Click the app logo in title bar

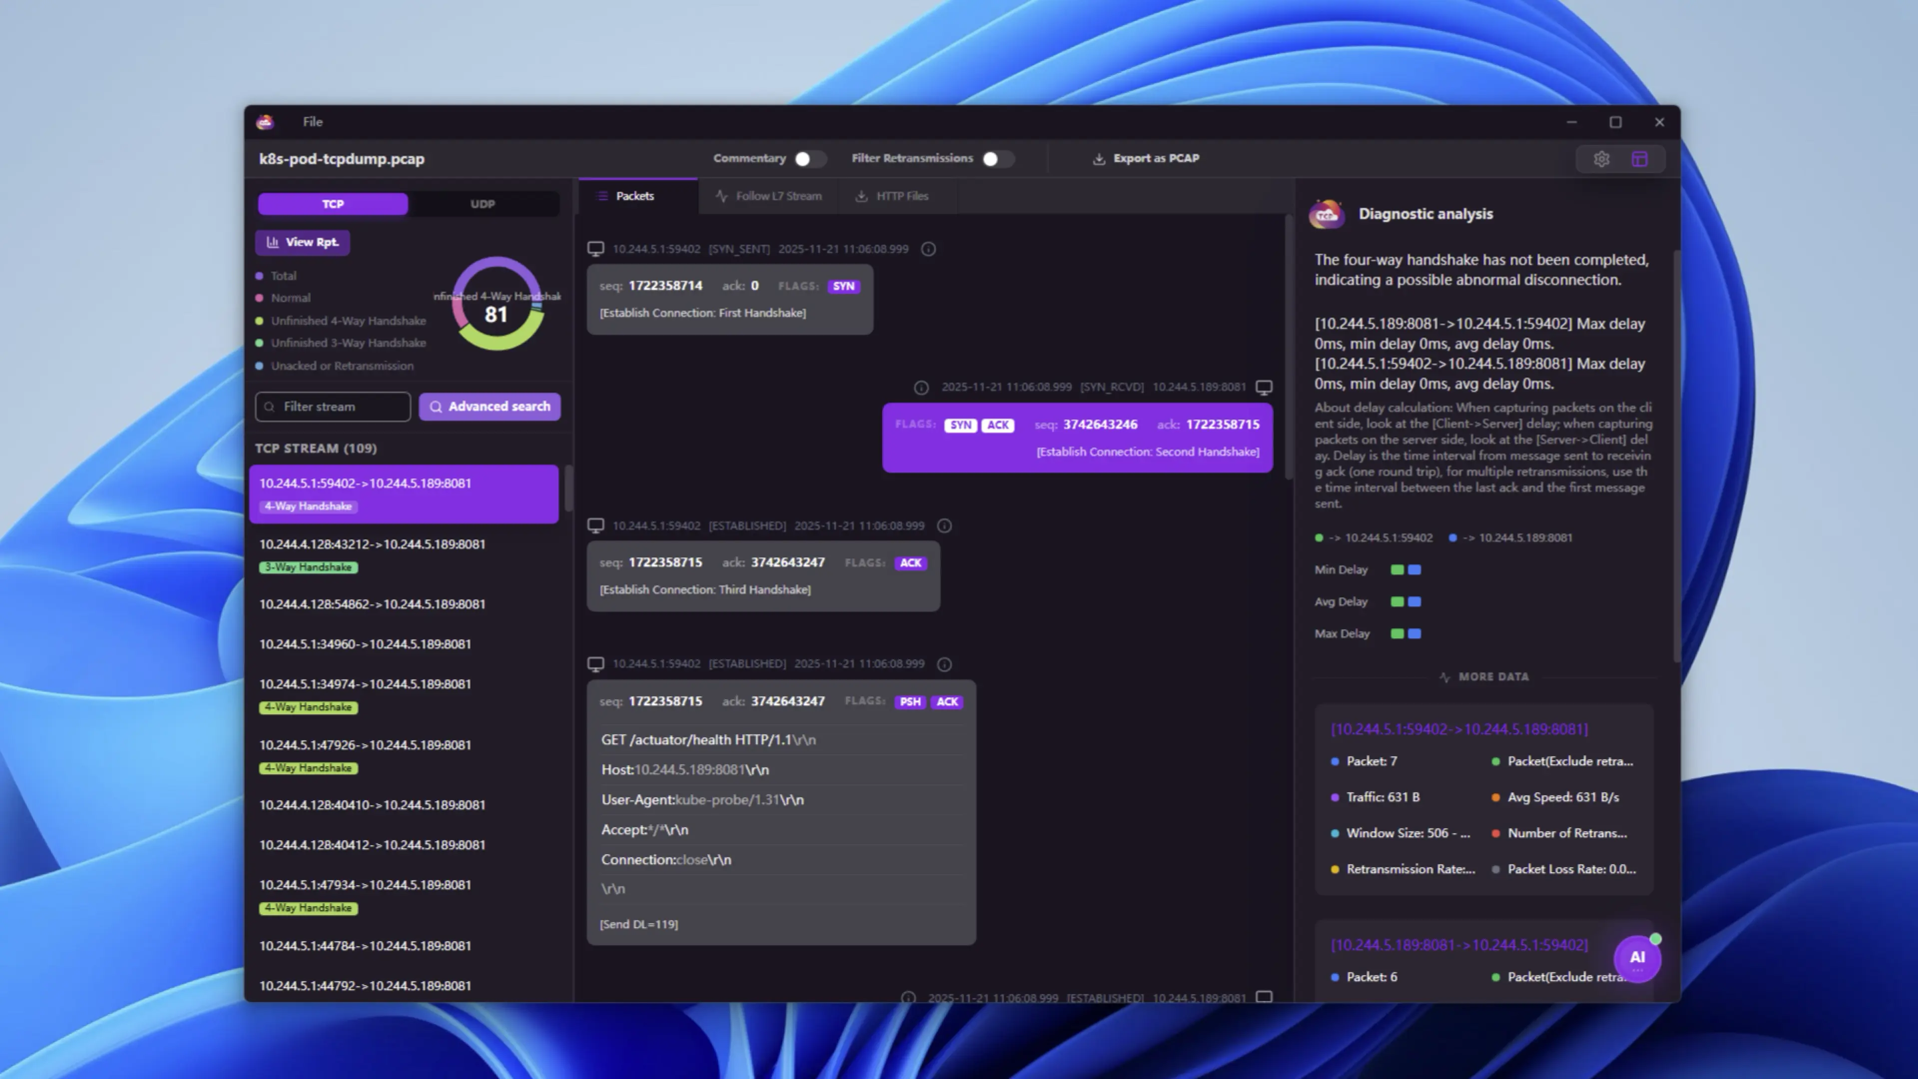(265, 122)
